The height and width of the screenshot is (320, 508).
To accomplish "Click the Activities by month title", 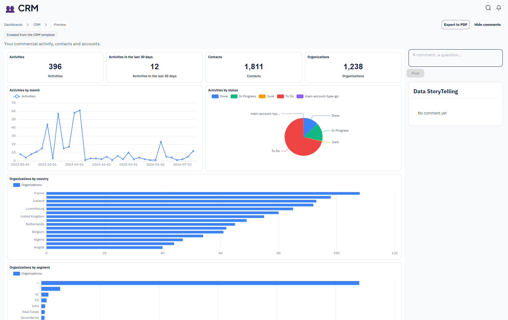I will [x=25, y=90].
